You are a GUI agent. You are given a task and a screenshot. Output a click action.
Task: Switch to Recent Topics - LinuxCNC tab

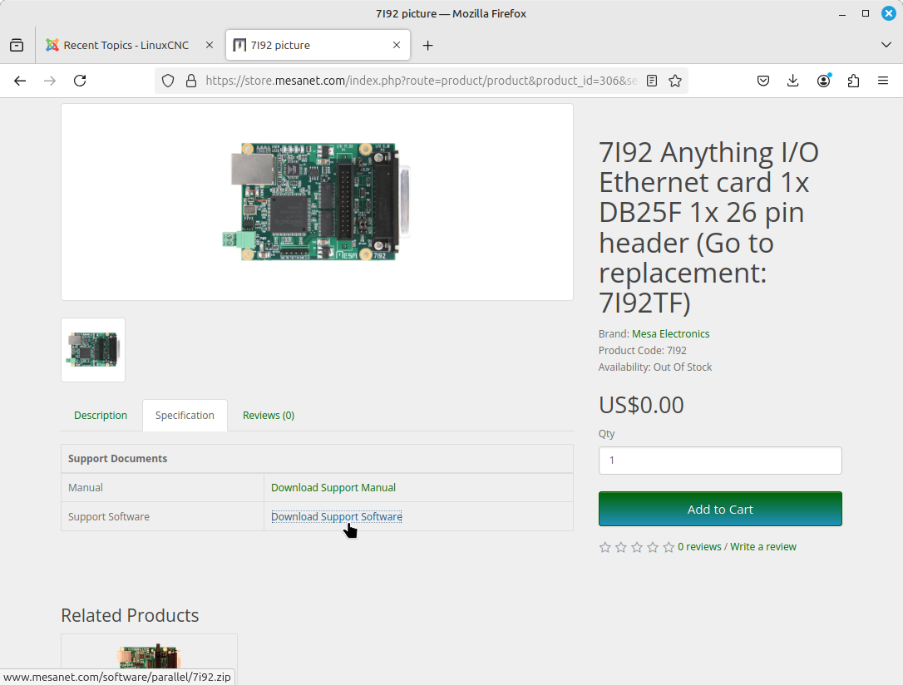[126, 46]
